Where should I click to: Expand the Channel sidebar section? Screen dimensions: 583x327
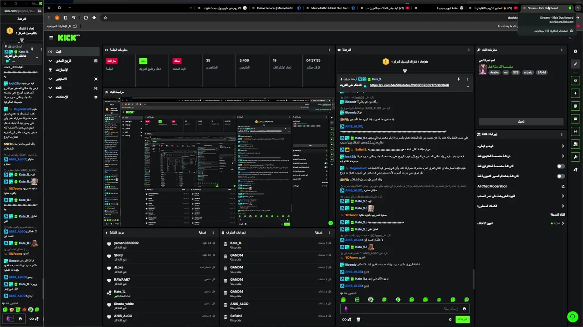[x=51, y=88]
